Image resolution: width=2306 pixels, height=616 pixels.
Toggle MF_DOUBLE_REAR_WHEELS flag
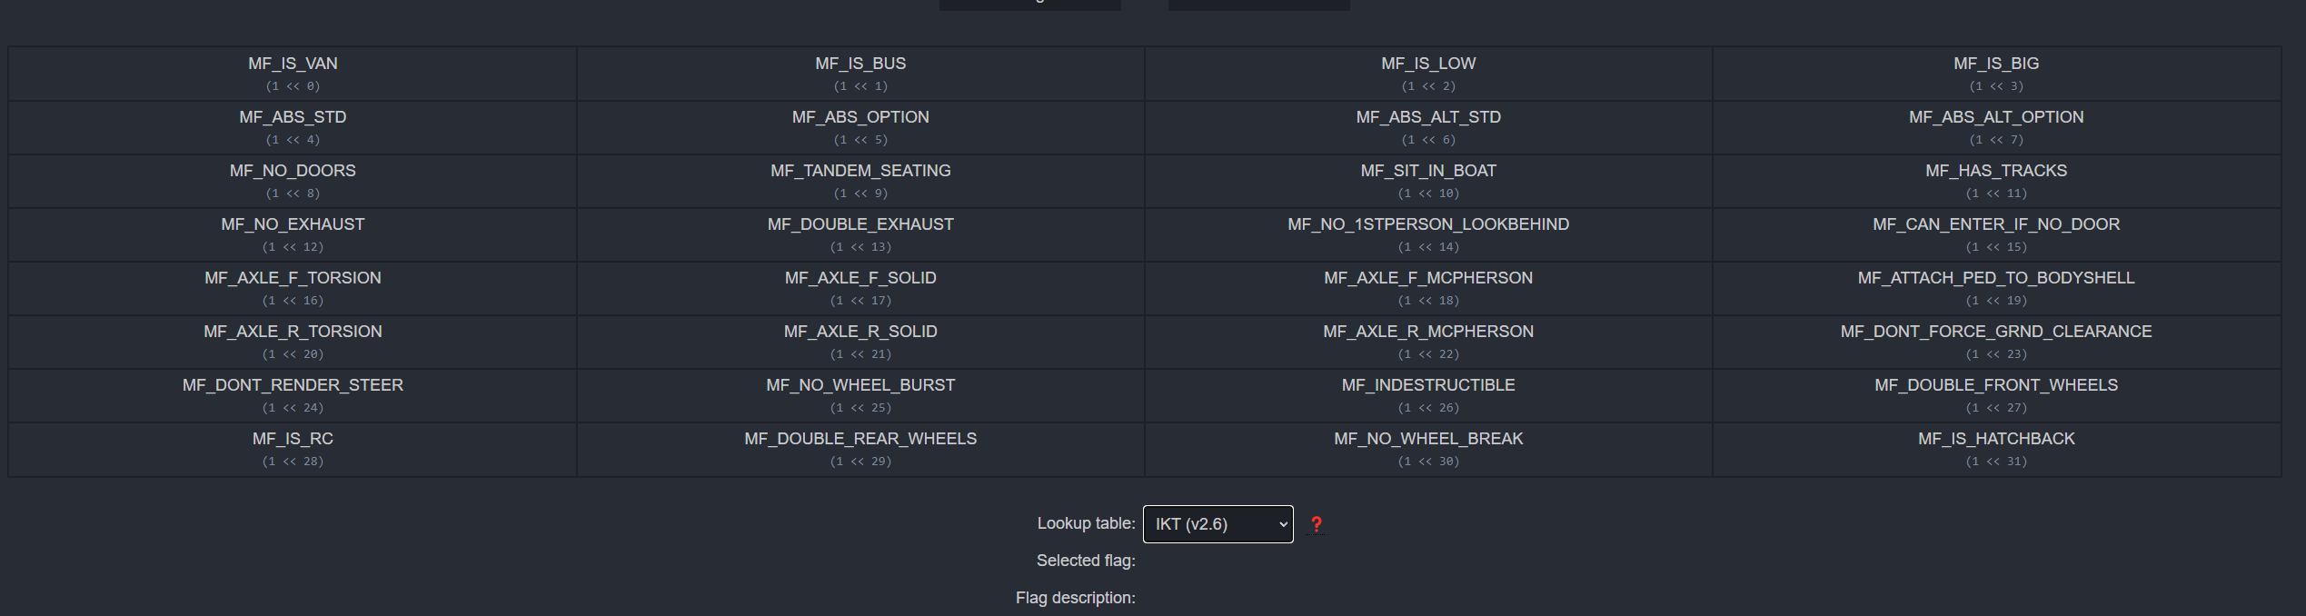click(860, 449)
